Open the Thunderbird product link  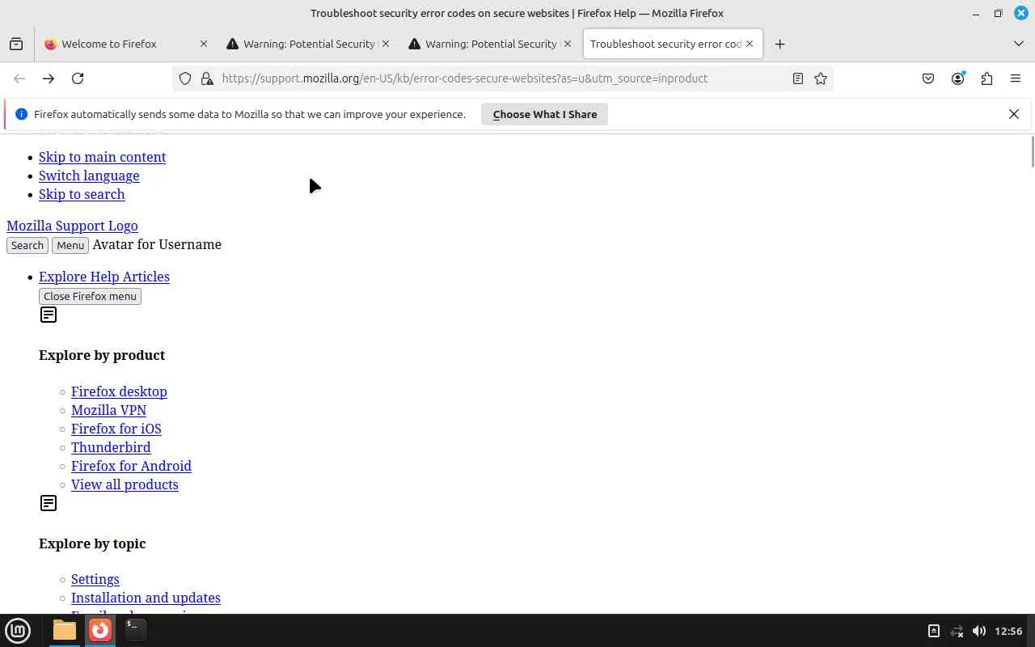pos(111,447)
